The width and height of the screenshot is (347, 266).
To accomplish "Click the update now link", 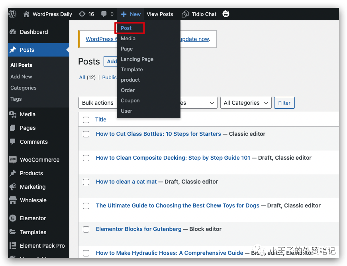I will pos(195,39).
